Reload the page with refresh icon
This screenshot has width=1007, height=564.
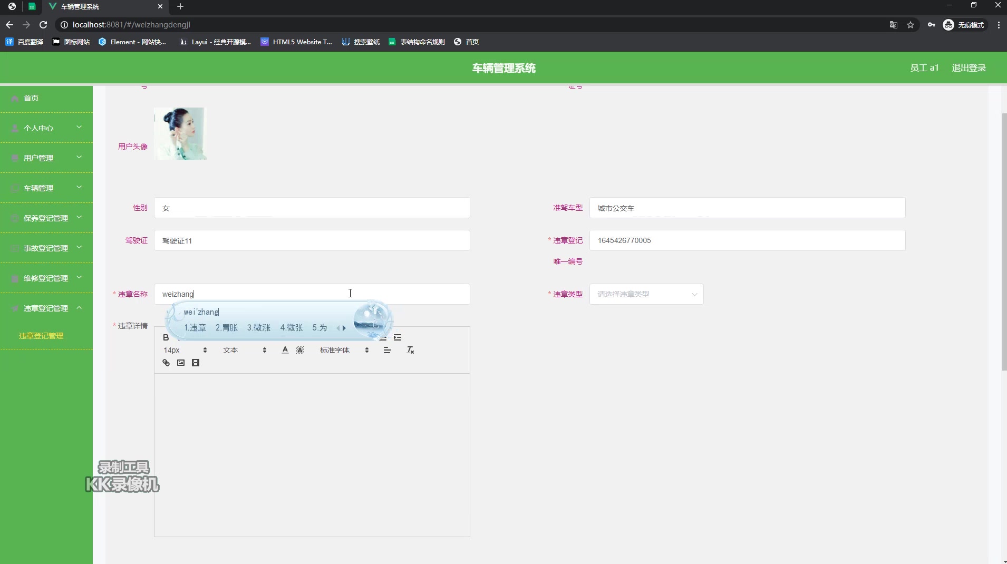point(43,25)
